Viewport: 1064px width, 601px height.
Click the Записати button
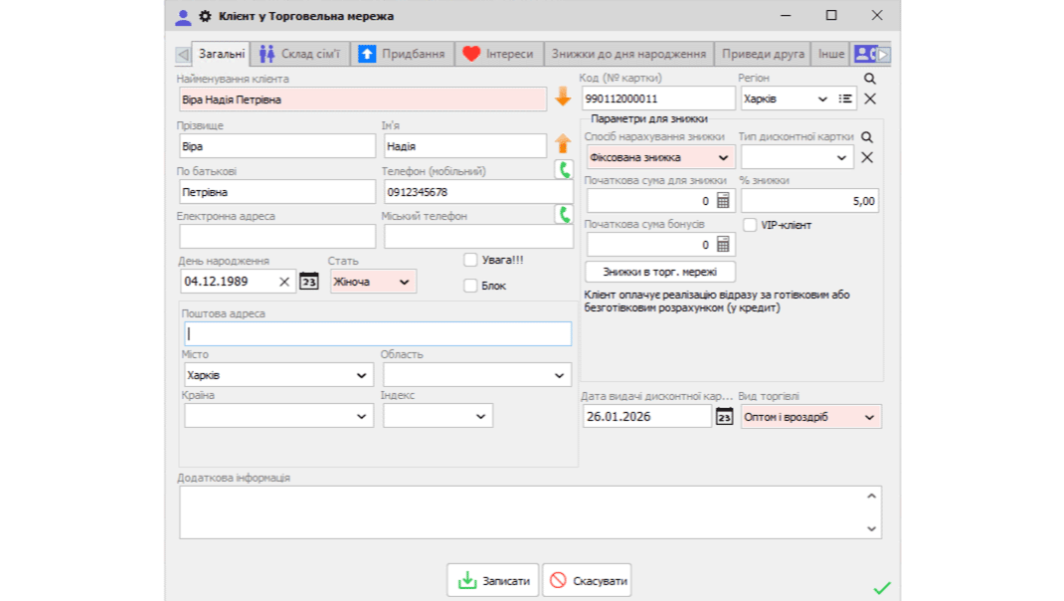[x=492, y=581]
